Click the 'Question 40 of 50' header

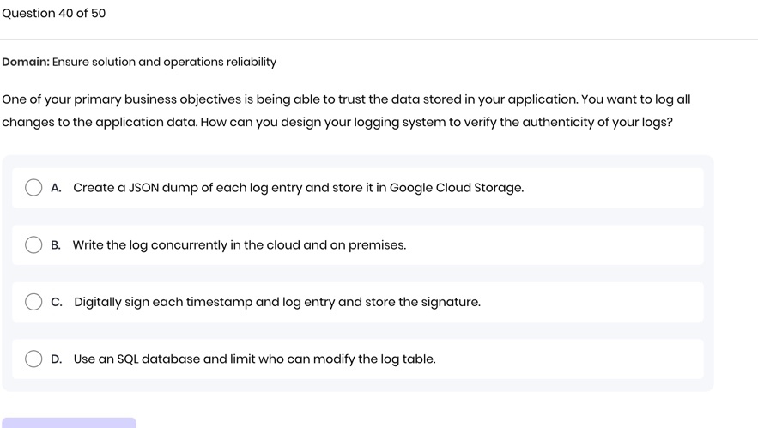pos(53,14)
